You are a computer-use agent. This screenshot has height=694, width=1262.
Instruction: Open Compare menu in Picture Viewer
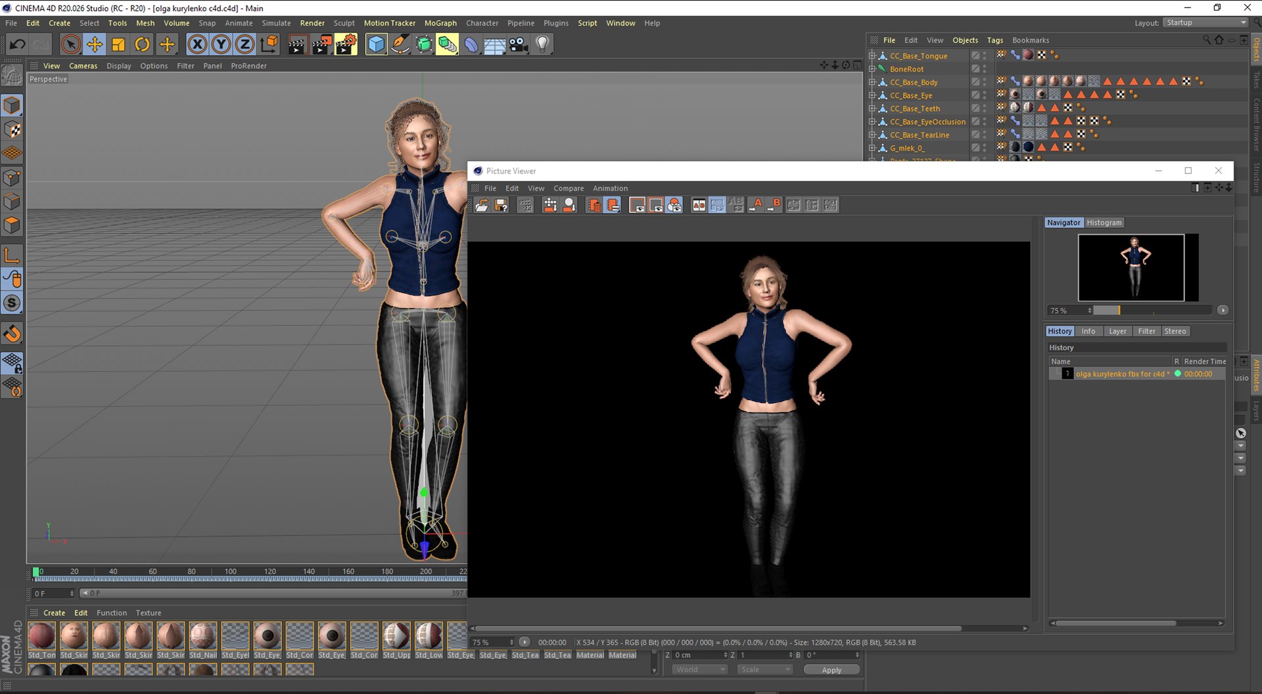569,188
